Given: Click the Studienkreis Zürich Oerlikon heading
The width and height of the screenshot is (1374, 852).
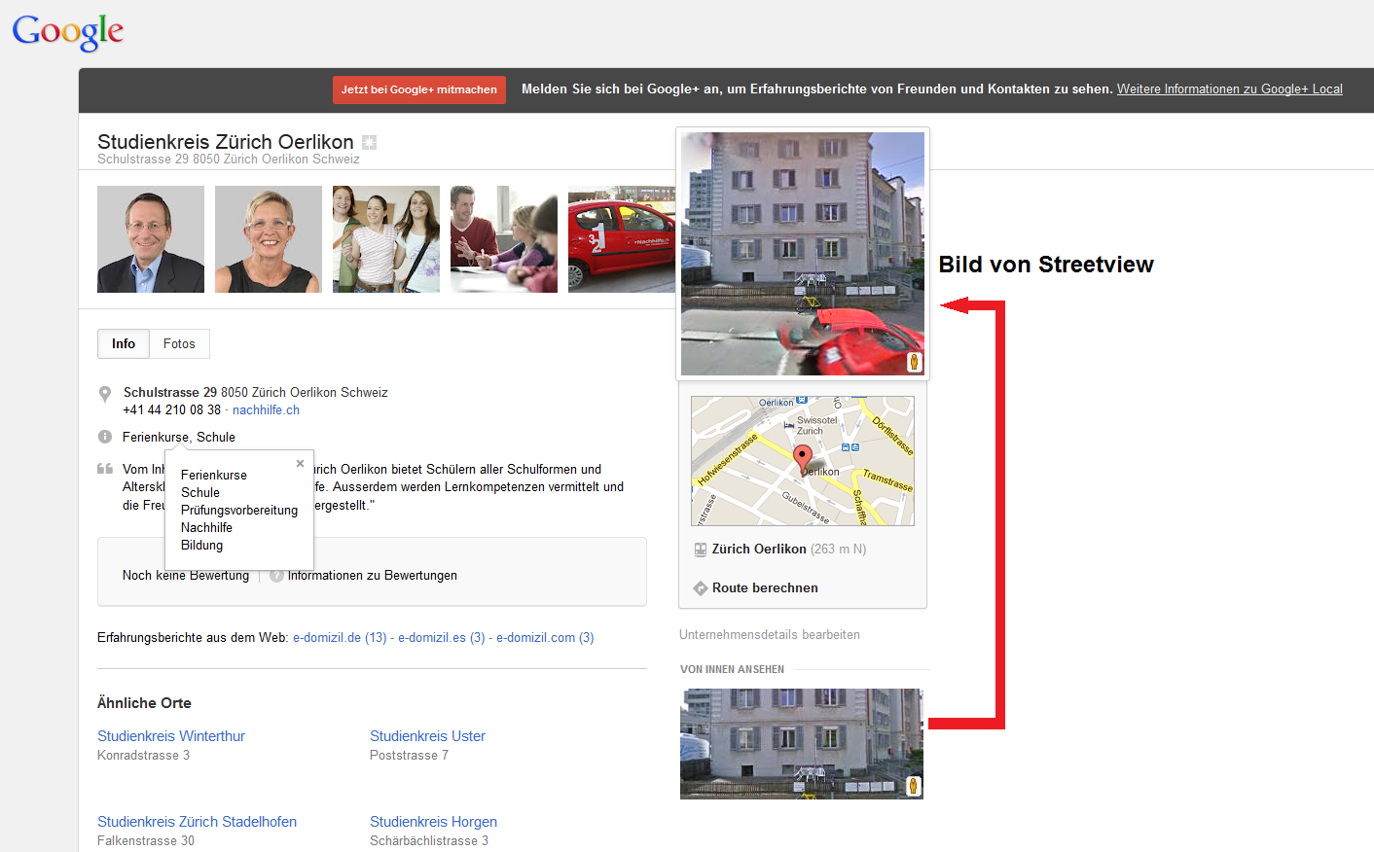Looking at the screenshot, I should 226,142.
